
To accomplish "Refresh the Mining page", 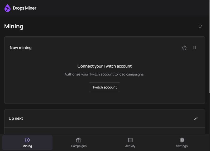I will pos(200,26).
